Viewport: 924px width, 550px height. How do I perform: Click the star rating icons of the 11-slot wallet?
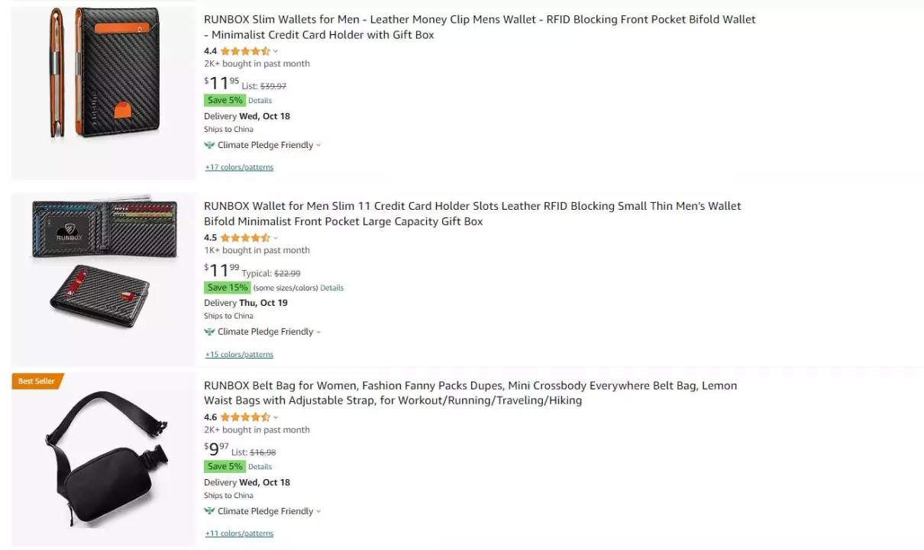tap(245, 237)
